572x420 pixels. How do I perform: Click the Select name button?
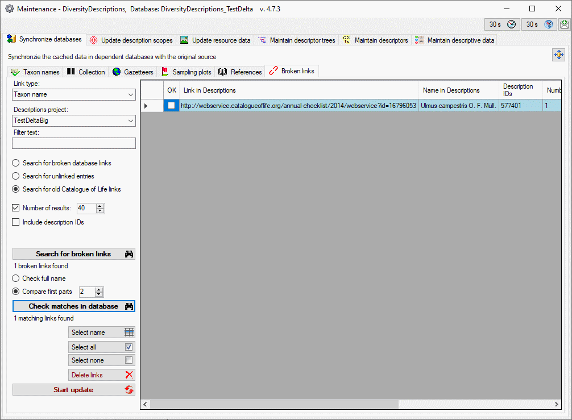click(x=102, y=332)
